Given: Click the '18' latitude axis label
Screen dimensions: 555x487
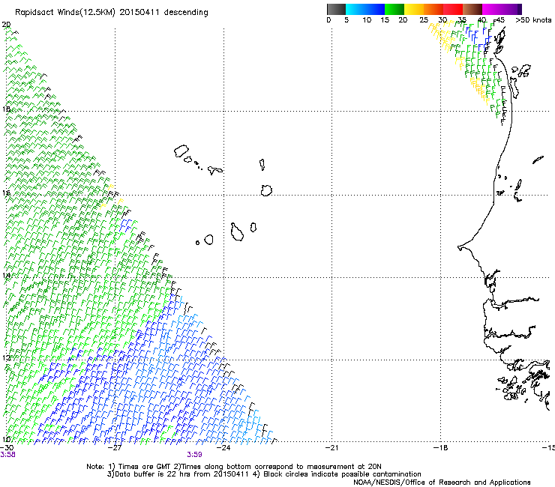Looking at the screenshot, I should click(x=6, y=109).
